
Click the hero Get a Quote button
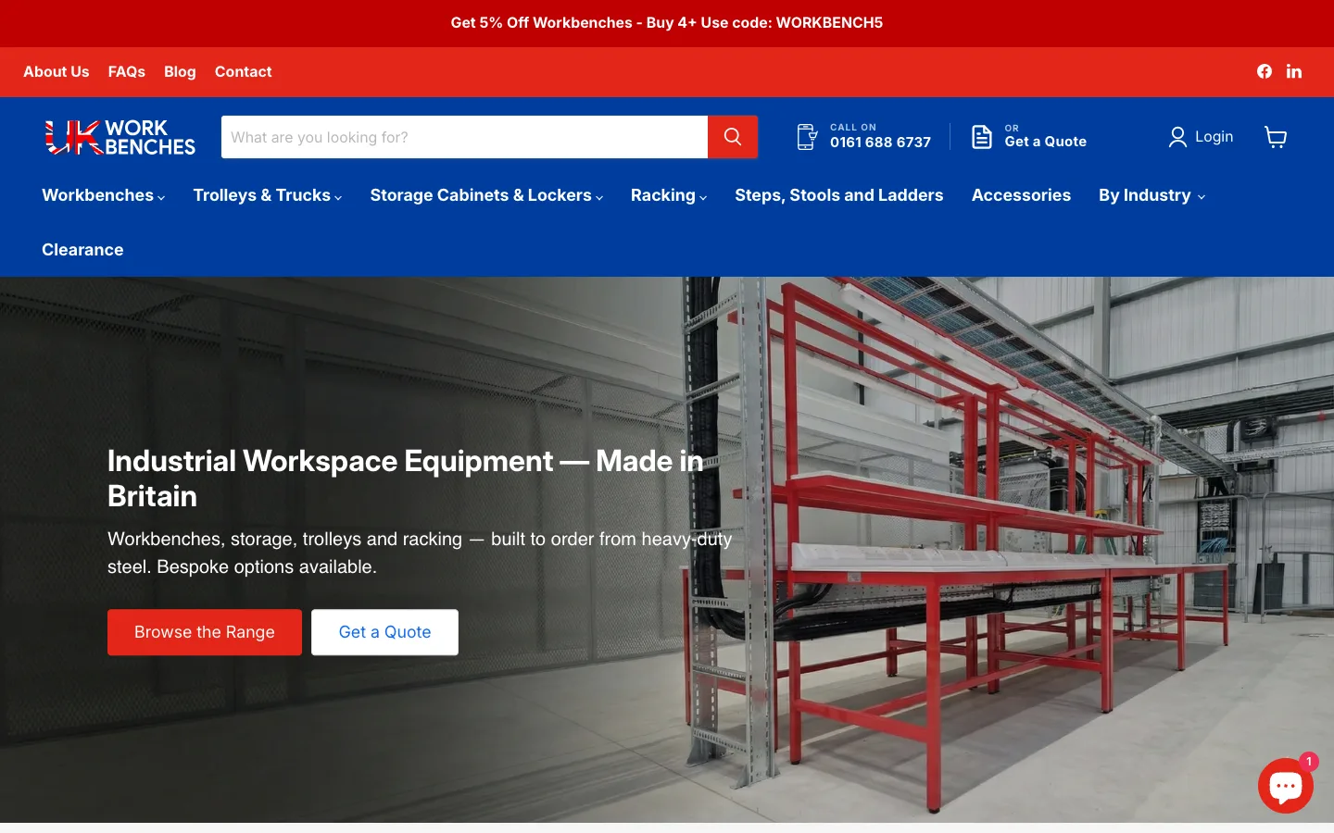384,632
